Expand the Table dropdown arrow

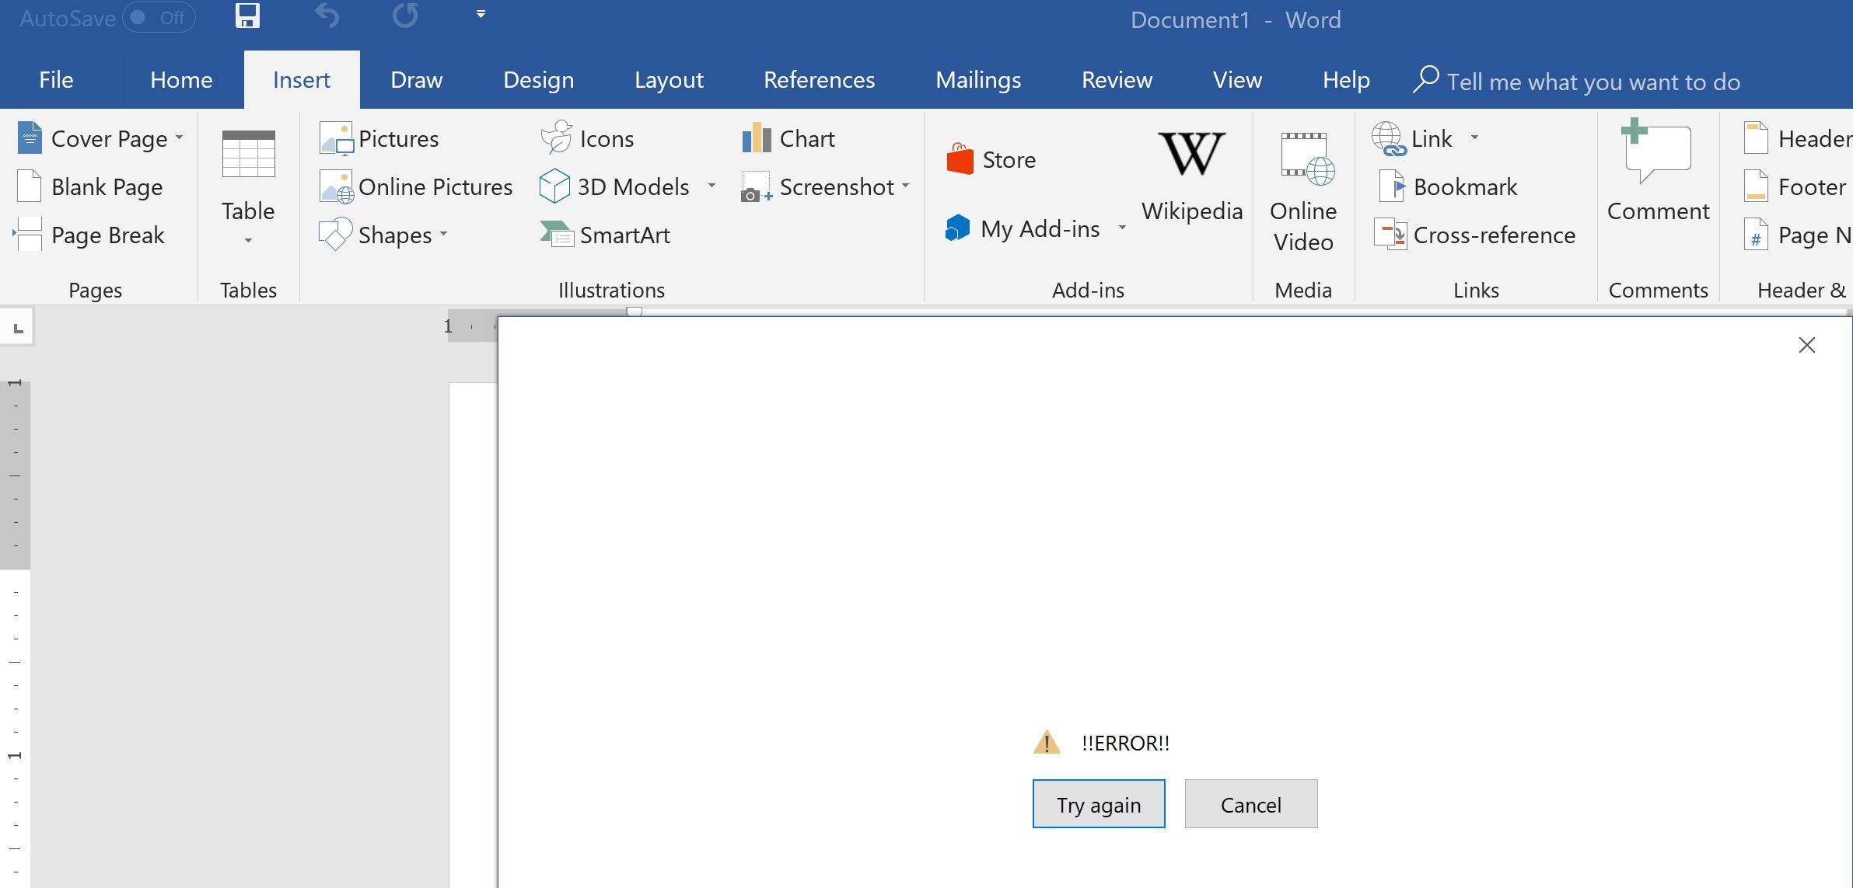click(x=248, y=240)
